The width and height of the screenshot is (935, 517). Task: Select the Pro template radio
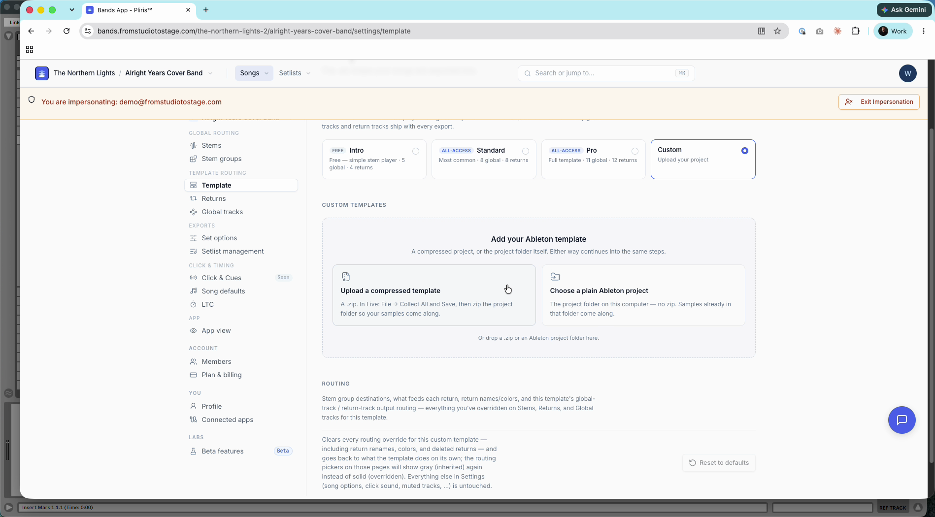pyautogui.click(x=635, y=151)
